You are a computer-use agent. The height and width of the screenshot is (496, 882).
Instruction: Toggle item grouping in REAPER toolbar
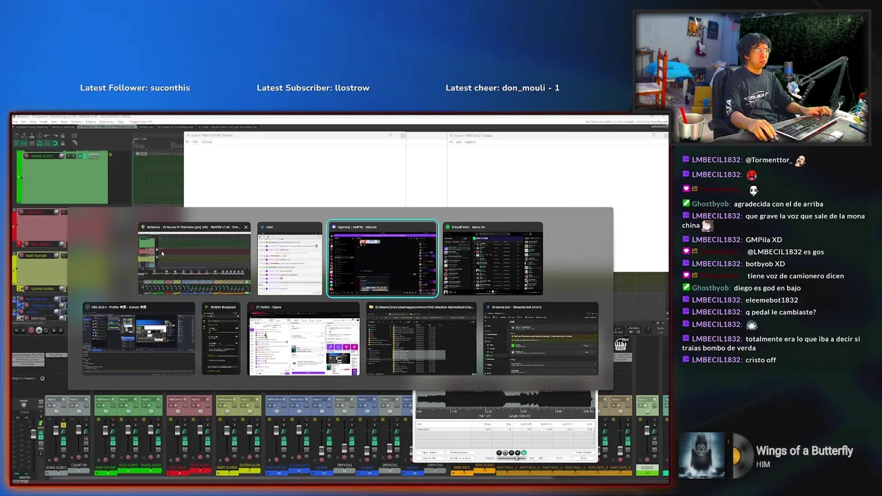(x=24, y=143)
